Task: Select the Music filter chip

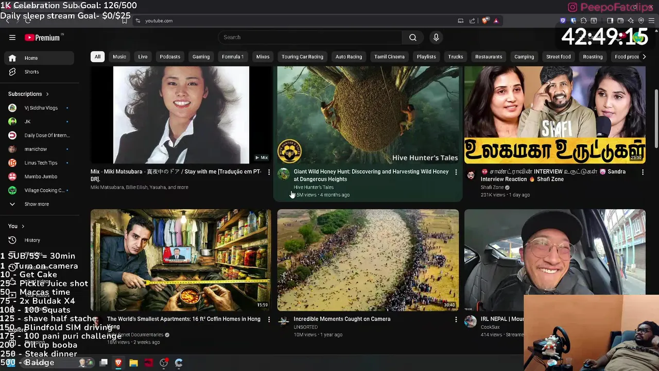Action: click(x=119, y=57)
